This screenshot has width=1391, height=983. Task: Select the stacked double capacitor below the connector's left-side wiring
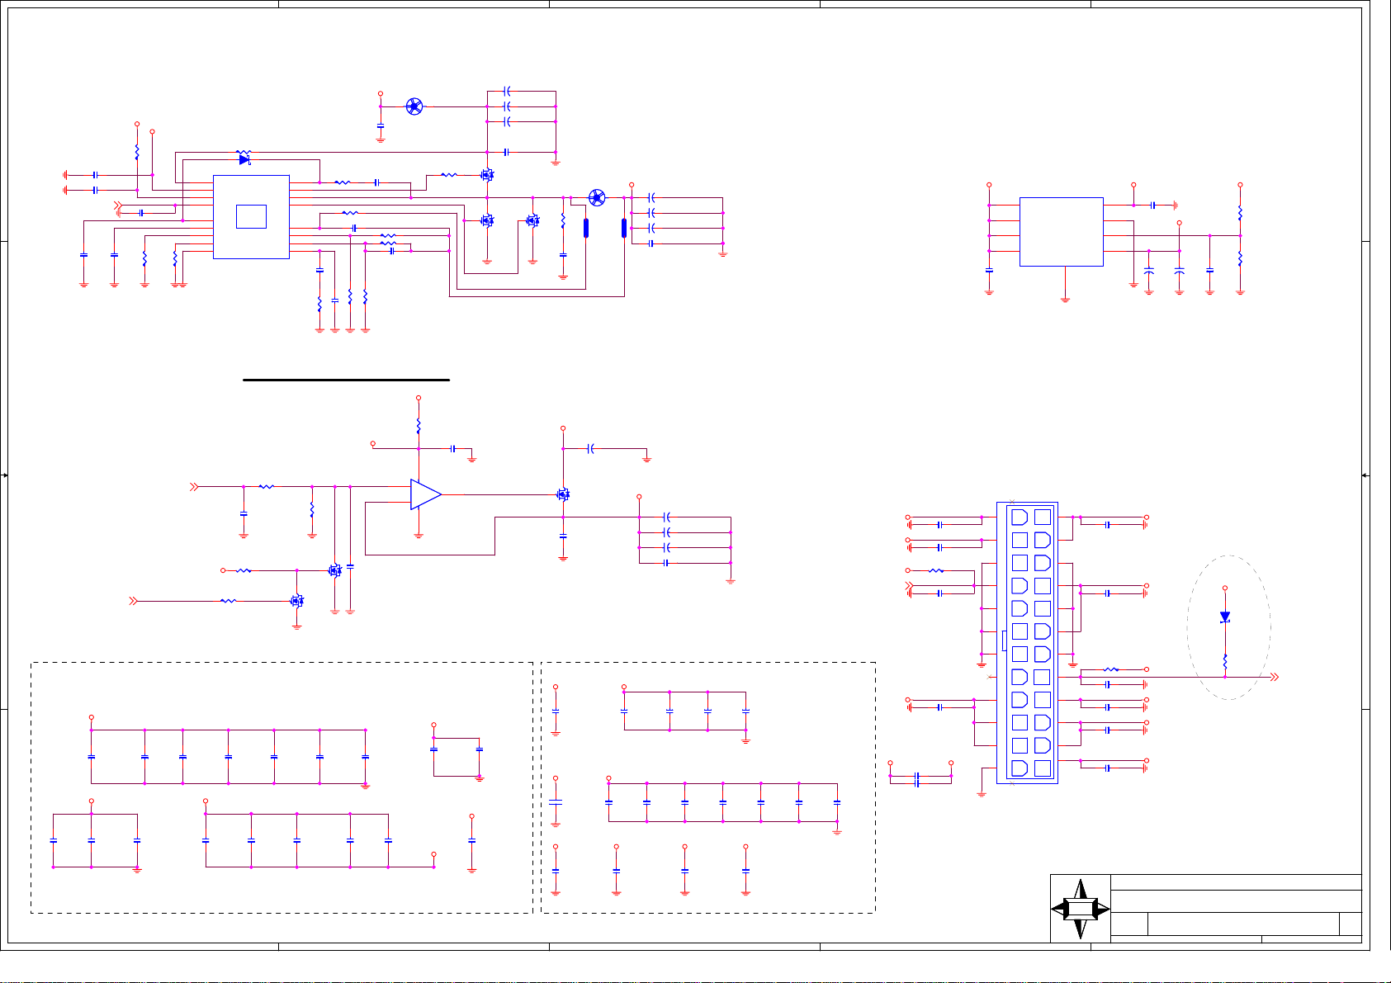917,780
